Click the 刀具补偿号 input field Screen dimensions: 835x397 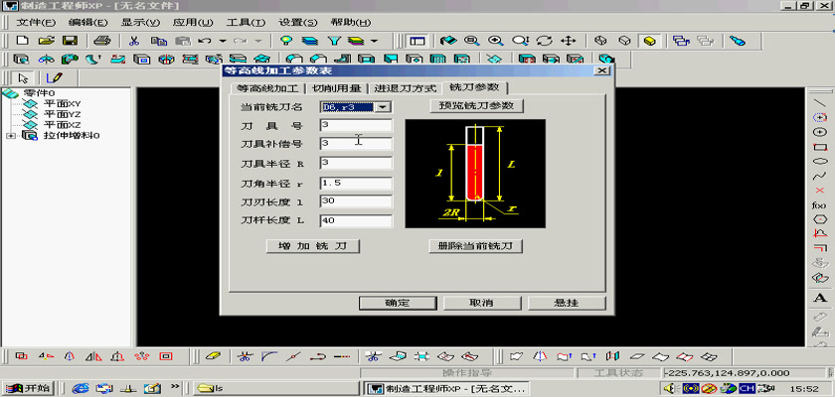[x=356, y=144]
